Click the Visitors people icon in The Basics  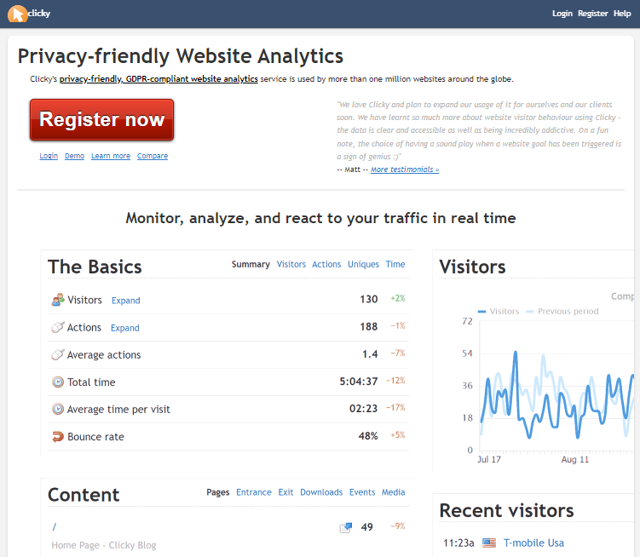pos(58,300)
